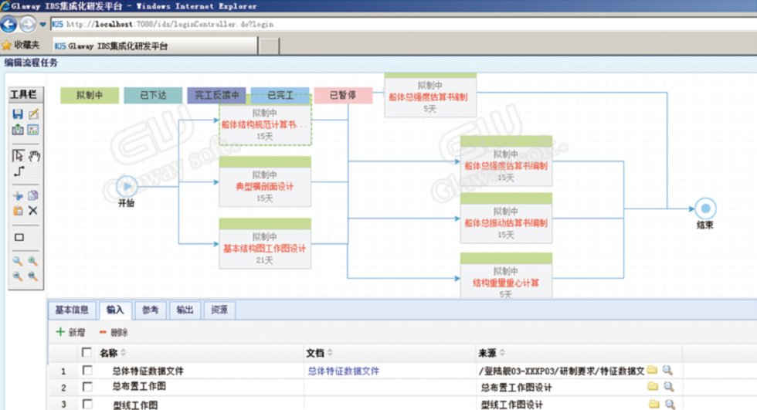Screen dimensions: 757x410
Task: Click the 已下达 teal legend box
Action: coord(153,96)
